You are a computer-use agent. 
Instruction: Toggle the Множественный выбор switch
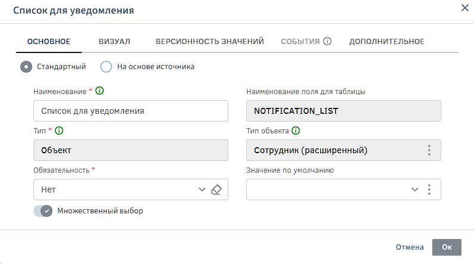point(44,210)
